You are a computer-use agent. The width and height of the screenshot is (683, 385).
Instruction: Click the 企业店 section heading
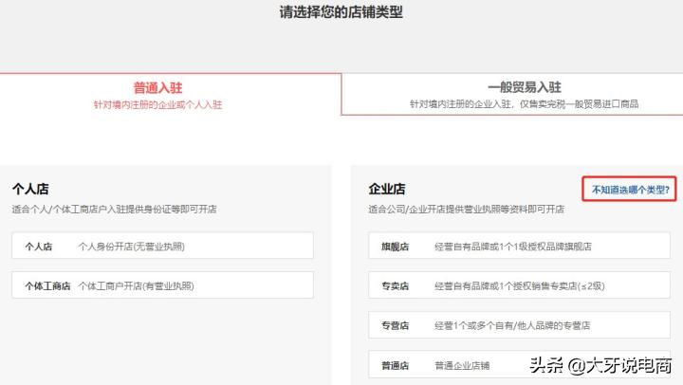[387, 189]
